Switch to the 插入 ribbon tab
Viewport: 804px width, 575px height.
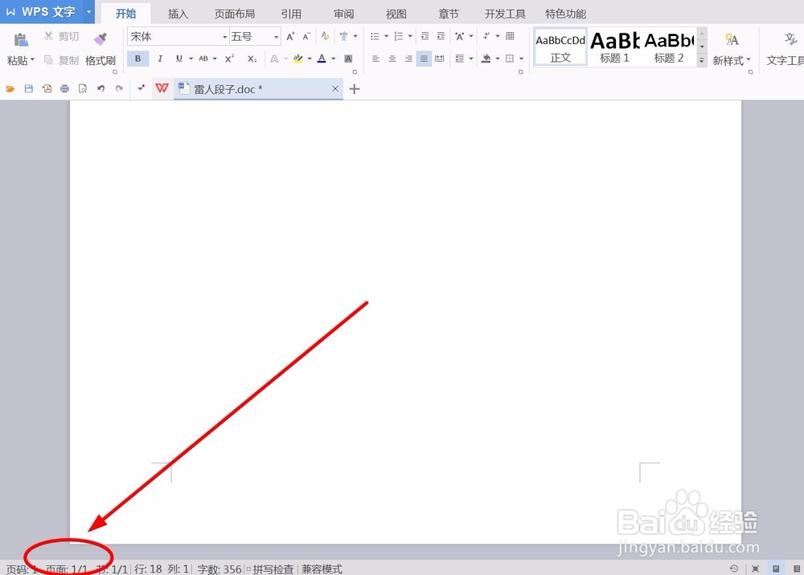pos(178,13)
